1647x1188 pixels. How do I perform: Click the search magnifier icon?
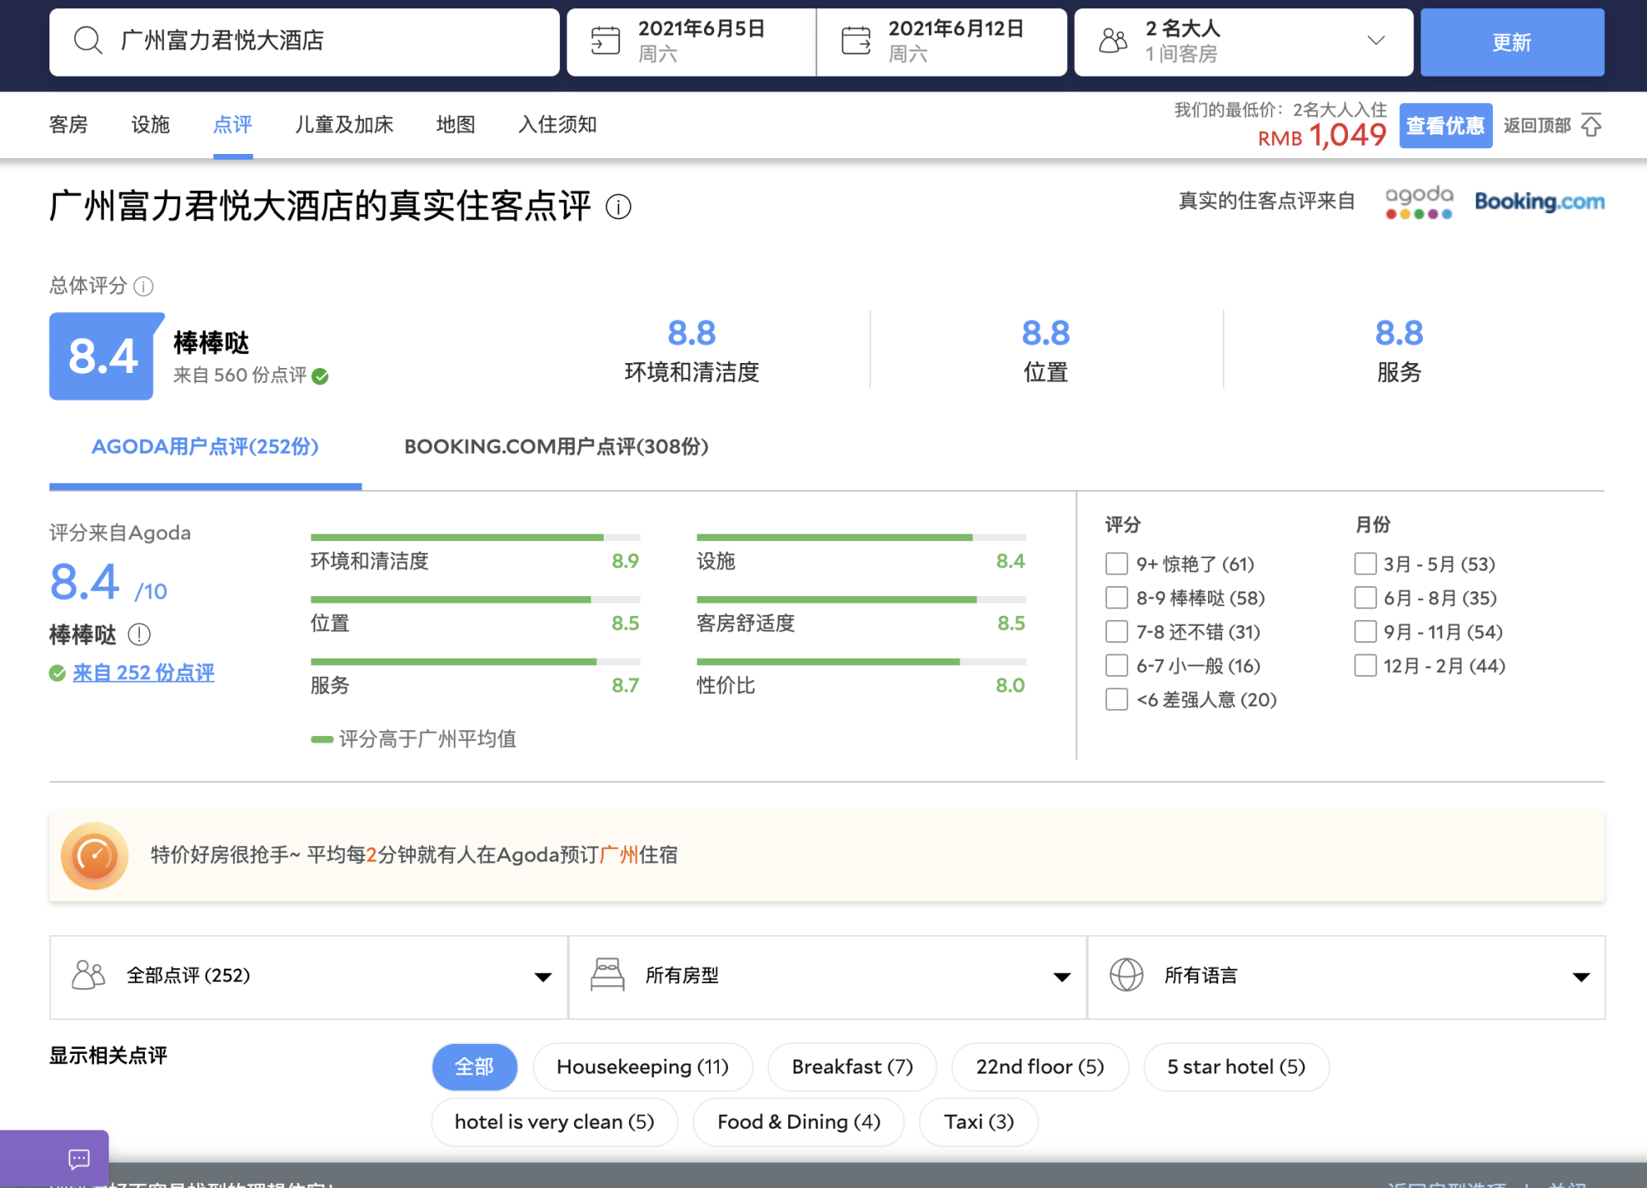[87, 40]
